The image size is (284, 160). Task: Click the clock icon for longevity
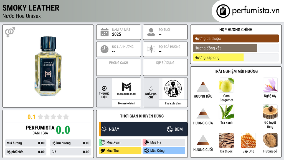(105, 49)
